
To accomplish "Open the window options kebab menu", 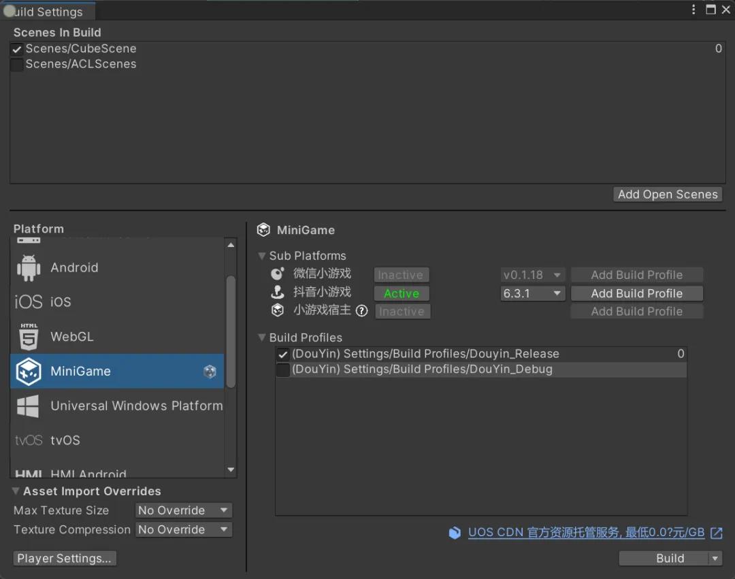I will tap(693, 10).
